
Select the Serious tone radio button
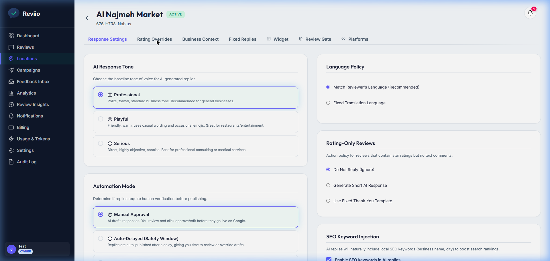pyautogui.click(x=101, y=143)
